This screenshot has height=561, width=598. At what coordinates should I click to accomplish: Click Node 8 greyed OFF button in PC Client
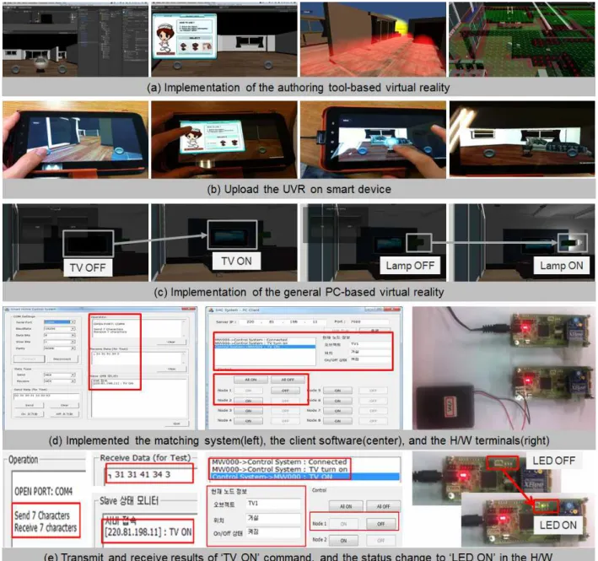click(x=373, y=421)
